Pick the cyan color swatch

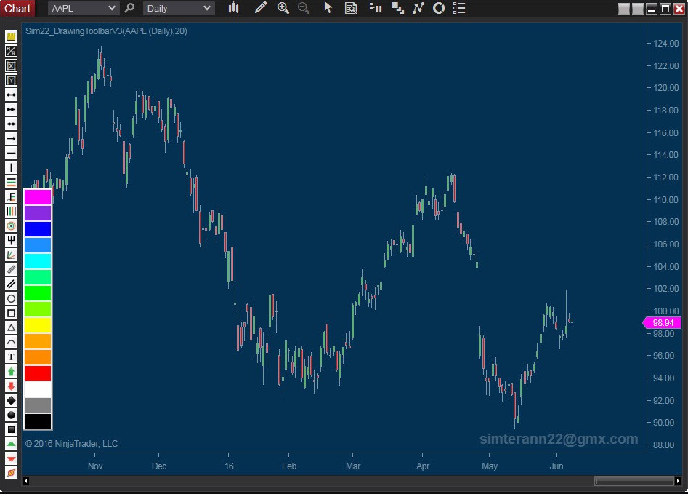click(38, 261)
